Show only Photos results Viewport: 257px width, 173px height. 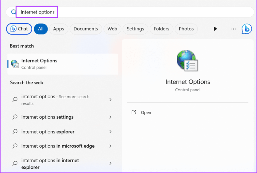[x=186, y=29]
